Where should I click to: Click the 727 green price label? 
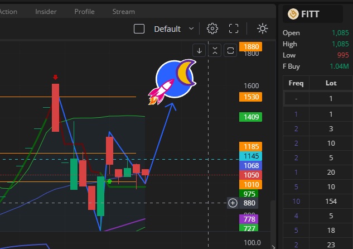tap(249, 228)
